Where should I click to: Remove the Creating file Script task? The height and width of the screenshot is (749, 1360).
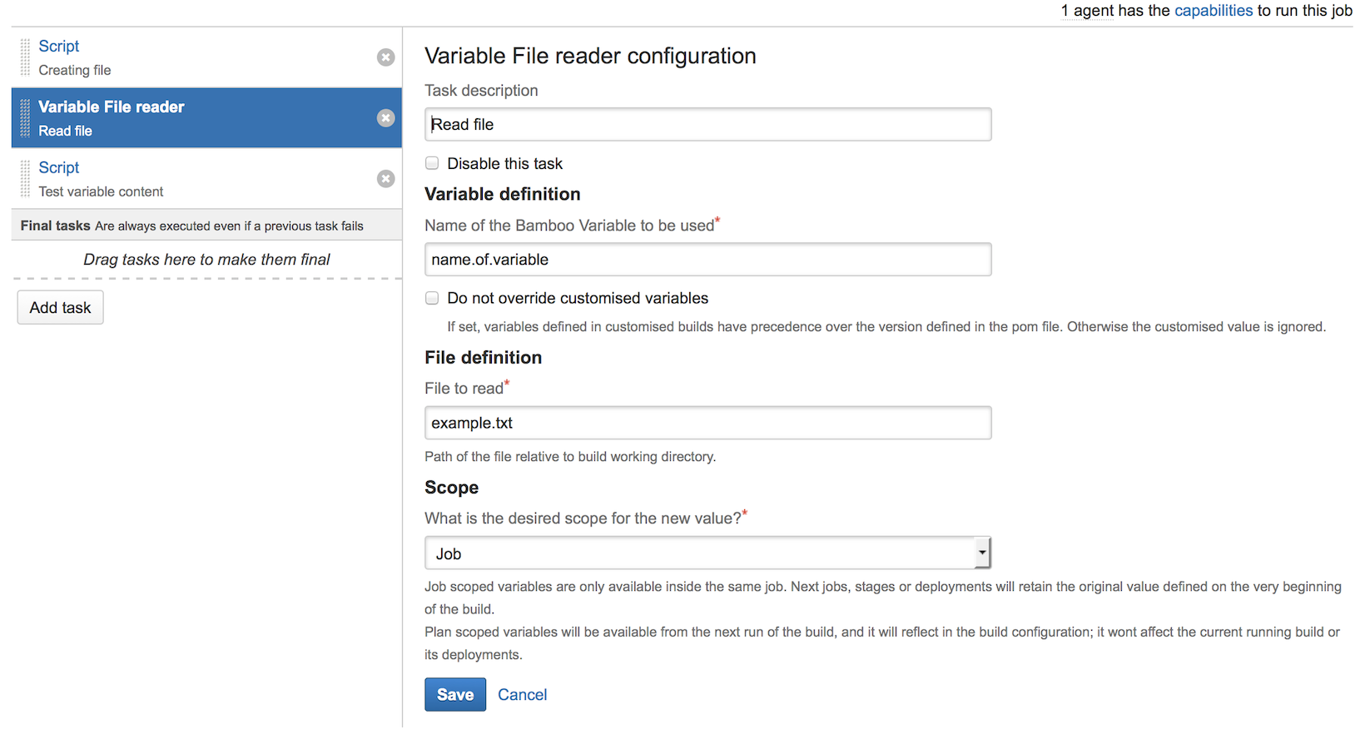[x=385, y=57]
